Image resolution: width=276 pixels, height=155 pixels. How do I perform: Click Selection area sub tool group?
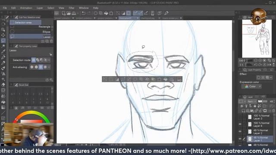(25, 22)
